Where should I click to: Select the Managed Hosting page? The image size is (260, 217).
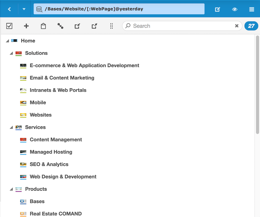point(51,152)
